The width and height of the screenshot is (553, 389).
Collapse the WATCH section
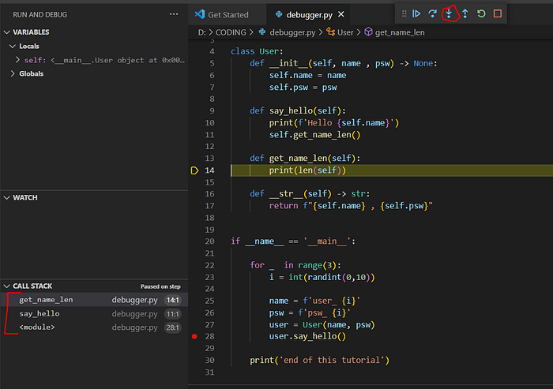point(6,198)
